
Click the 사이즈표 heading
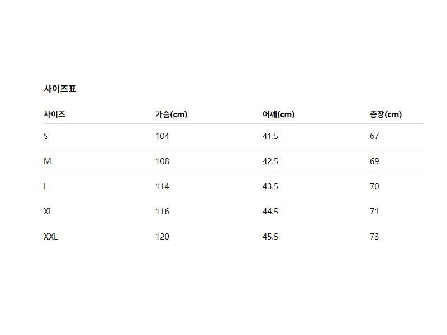click(x=60, y=89)
